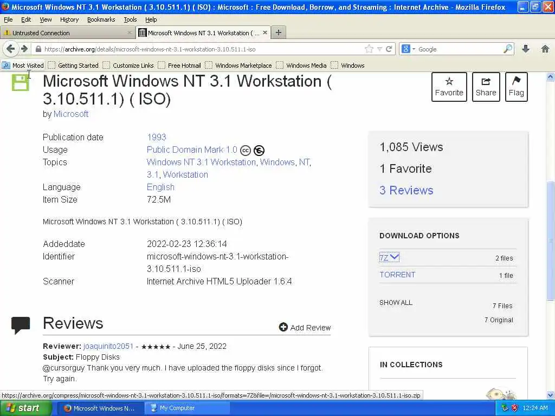Close the Microsoft Windows NT 3.1 tab
555x416 pixels.
264,32
